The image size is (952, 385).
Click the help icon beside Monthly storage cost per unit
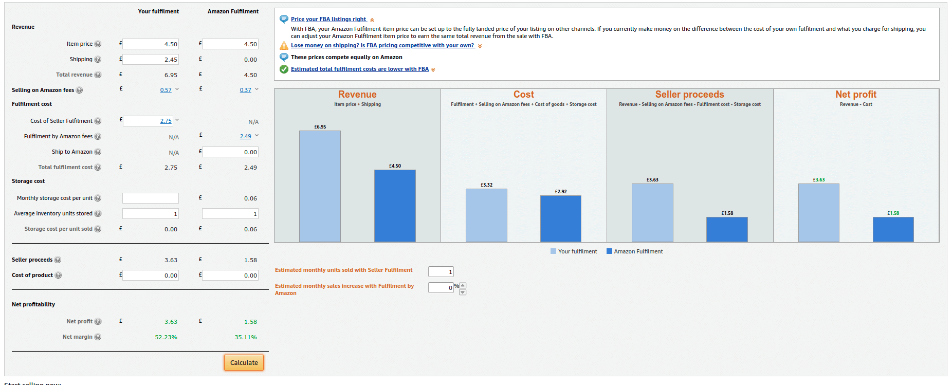pyautogui.click(x=98, y=198)
